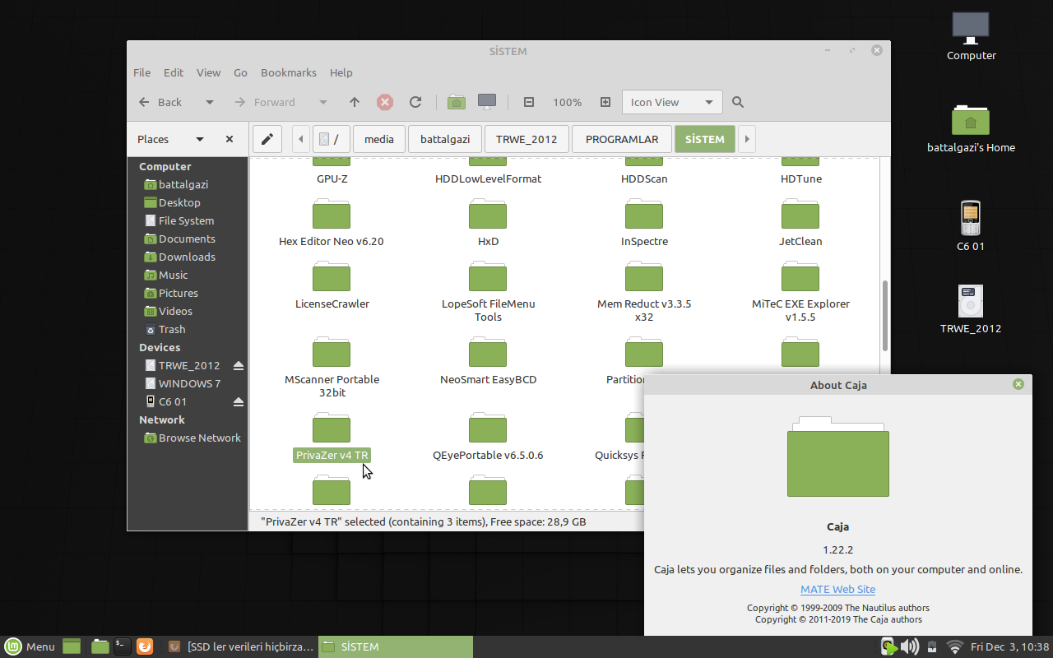Open MATE Web Site link
This screenshot has width=1053, height=658.
tap(837, 589)
